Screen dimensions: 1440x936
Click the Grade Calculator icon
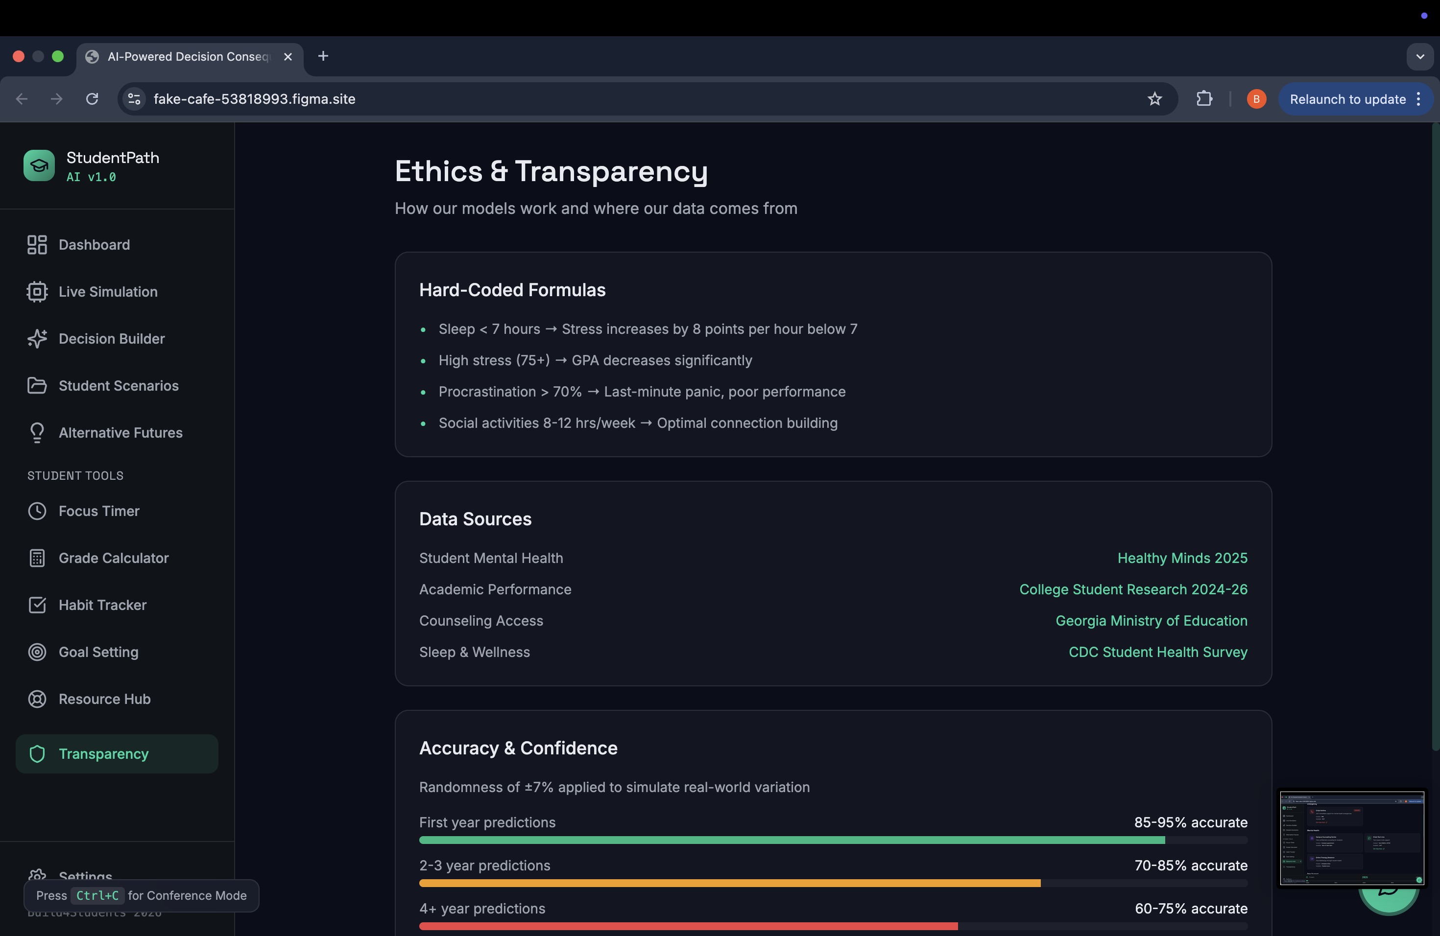(x=37, y=558)
